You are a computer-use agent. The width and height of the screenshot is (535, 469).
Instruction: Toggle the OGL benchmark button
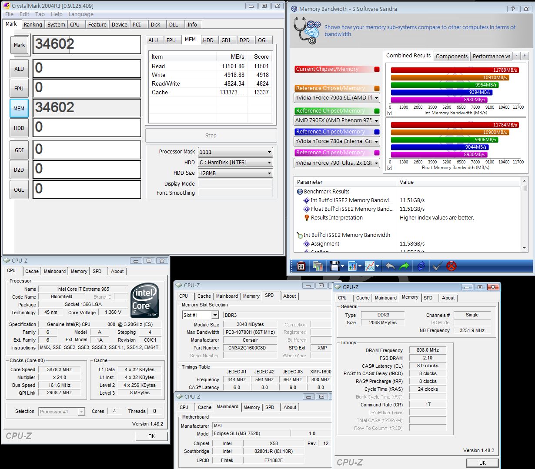(19, 190)
